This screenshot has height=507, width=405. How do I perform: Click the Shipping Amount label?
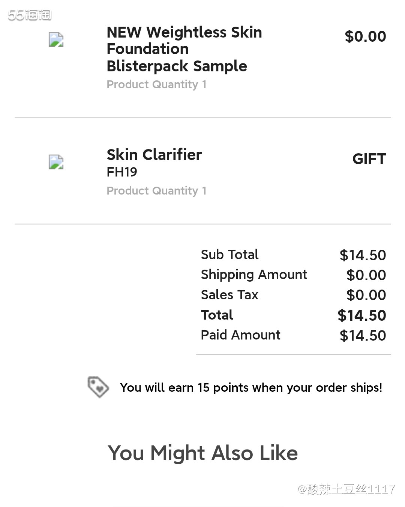point(254,275)
